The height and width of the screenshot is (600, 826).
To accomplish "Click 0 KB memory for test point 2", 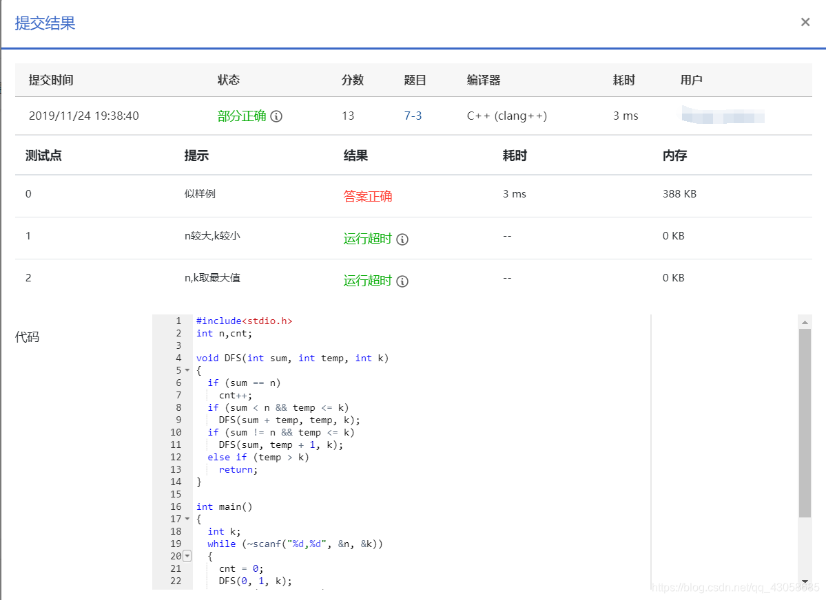I will pos(673,278).
